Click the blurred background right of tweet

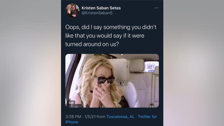(x=193, y=63)
